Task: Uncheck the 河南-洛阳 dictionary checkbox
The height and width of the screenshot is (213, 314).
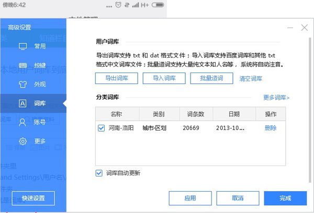Action: (102, 128)
